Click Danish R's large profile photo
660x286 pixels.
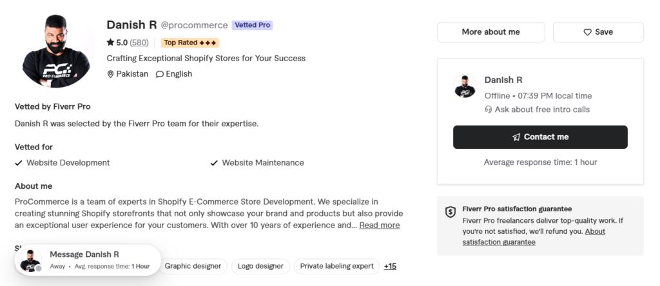pyautogui.click(x=56, y=50)
